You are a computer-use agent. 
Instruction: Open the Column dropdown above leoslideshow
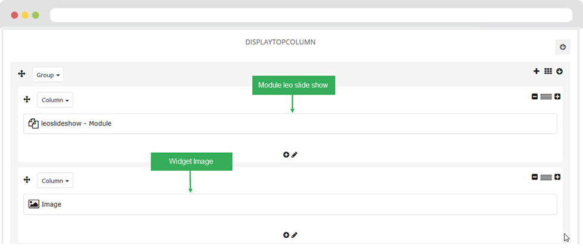tap(55, 100)
